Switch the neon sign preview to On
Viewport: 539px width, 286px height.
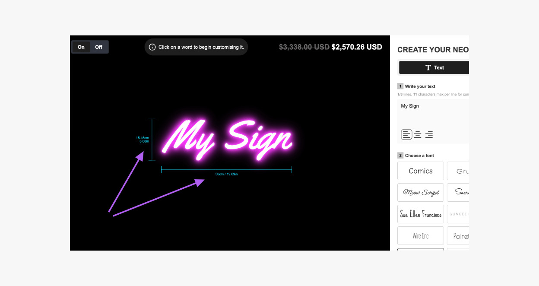[81, 47]
